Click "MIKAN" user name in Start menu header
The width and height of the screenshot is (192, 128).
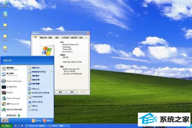click(x=7, y=60)
